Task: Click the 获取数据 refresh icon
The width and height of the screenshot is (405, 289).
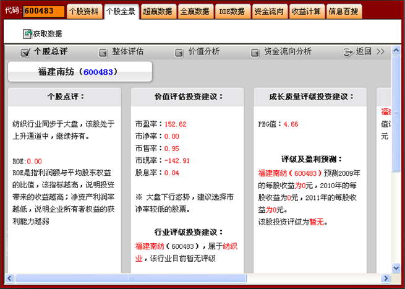Action: tap(27, 34)
